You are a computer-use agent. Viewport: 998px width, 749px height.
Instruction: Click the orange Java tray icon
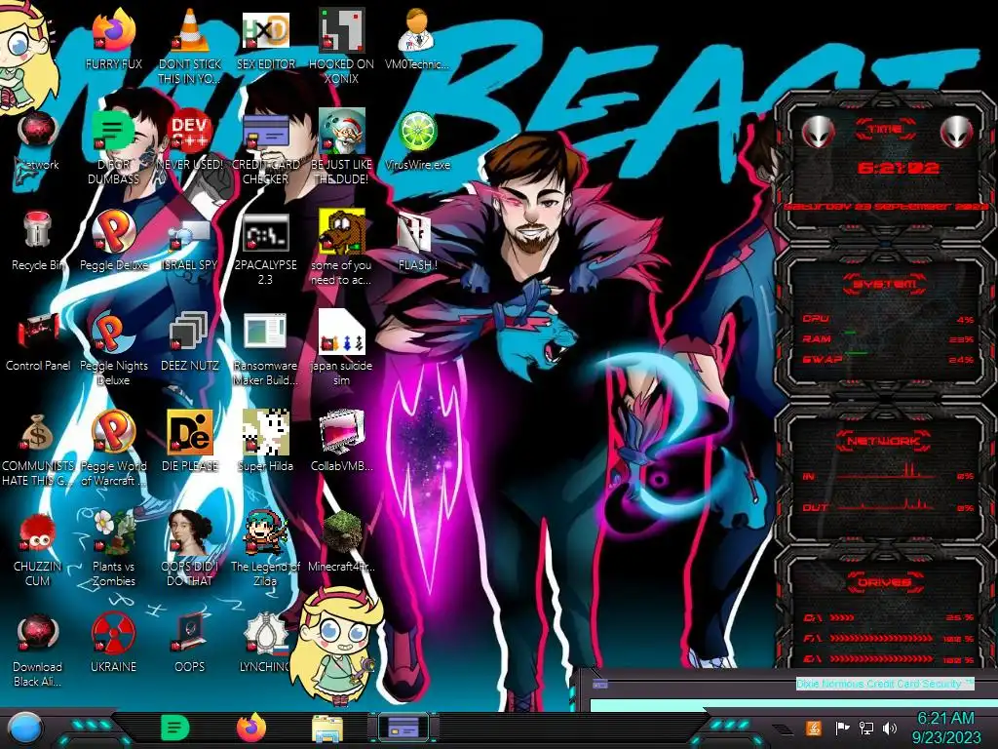(x=814, y=728)
